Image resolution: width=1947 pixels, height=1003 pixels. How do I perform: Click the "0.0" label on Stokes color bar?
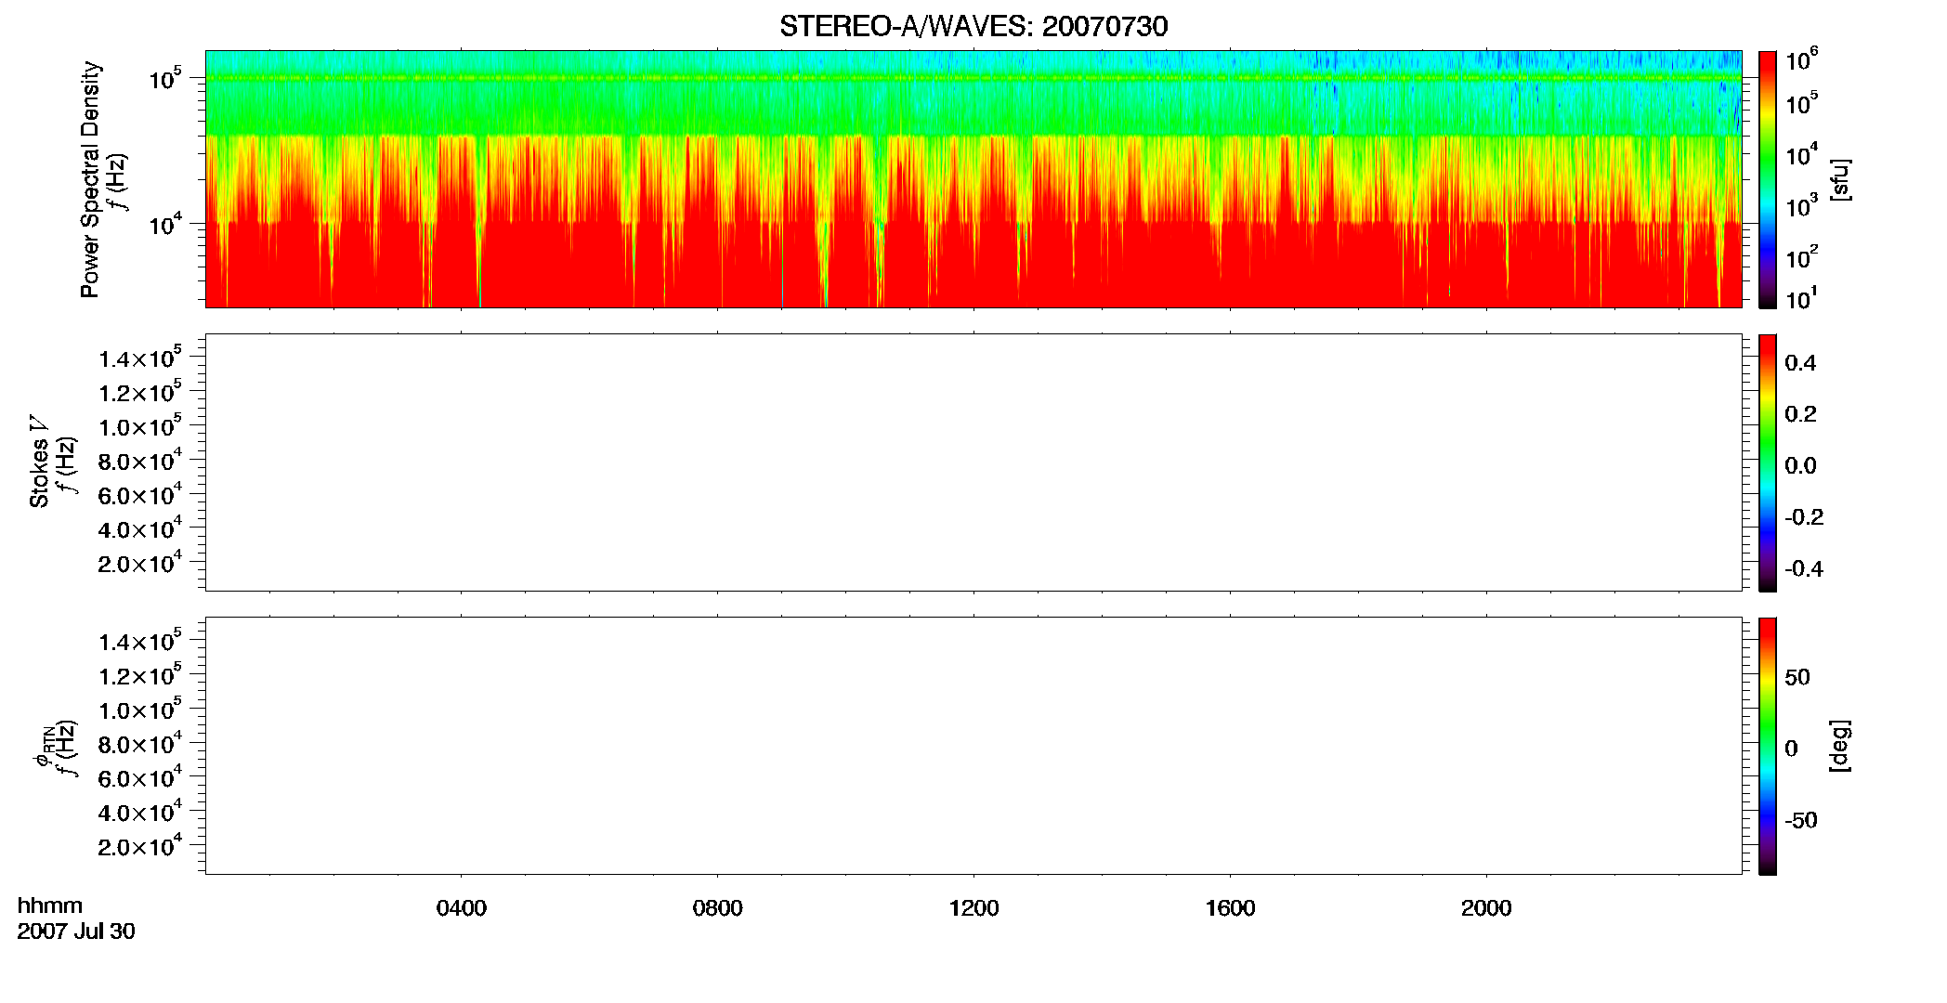tap(1800, 465)
